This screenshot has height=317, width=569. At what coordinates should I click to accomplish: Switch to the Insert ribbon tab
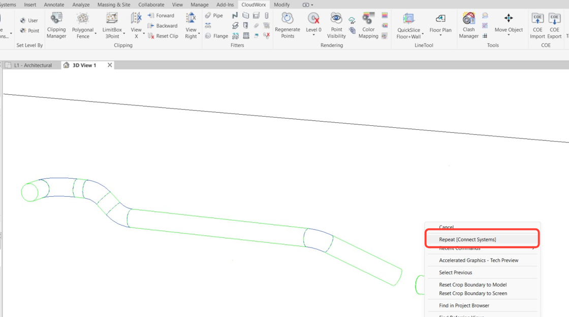(x=30, y=5)
